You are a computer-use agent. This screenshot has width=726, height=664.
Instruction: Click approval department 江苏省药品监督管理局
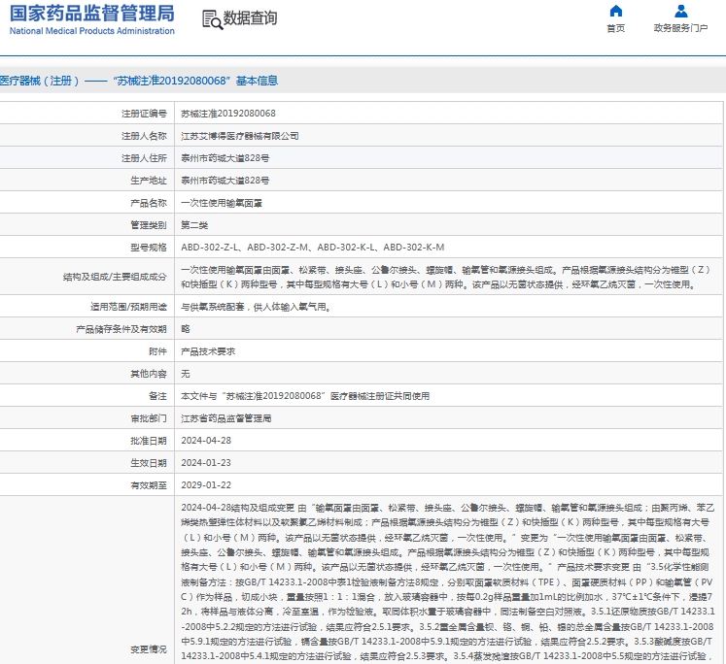tap(225, 418)
